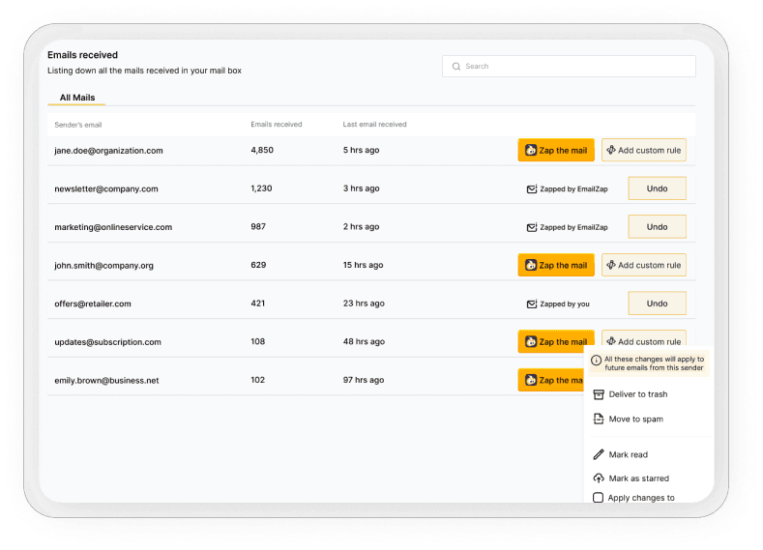Select newsletter@company.com sender address
This screenshot has width=763, height=550.
tap(106, 189)
